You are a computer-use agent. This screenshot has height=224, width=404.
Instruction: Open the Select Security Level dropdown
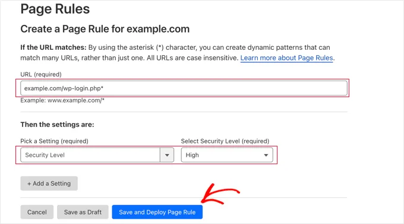[x=227, y=155]
